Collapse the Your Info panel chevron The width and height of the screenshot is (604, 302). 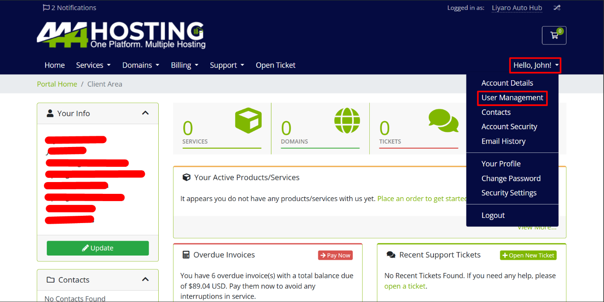point(145,113)
